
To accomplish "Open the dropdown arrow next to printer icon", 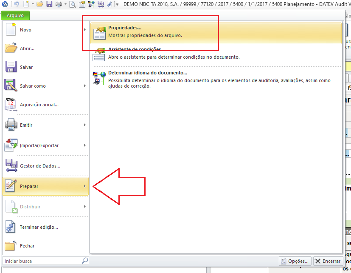I will tap(65, 4).
